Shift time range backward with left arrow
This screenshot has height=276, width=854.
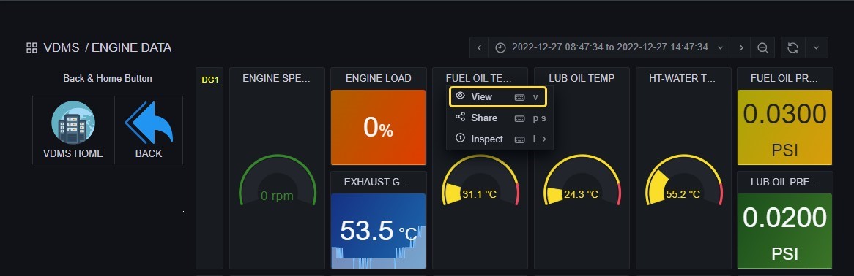coord(479,47)
